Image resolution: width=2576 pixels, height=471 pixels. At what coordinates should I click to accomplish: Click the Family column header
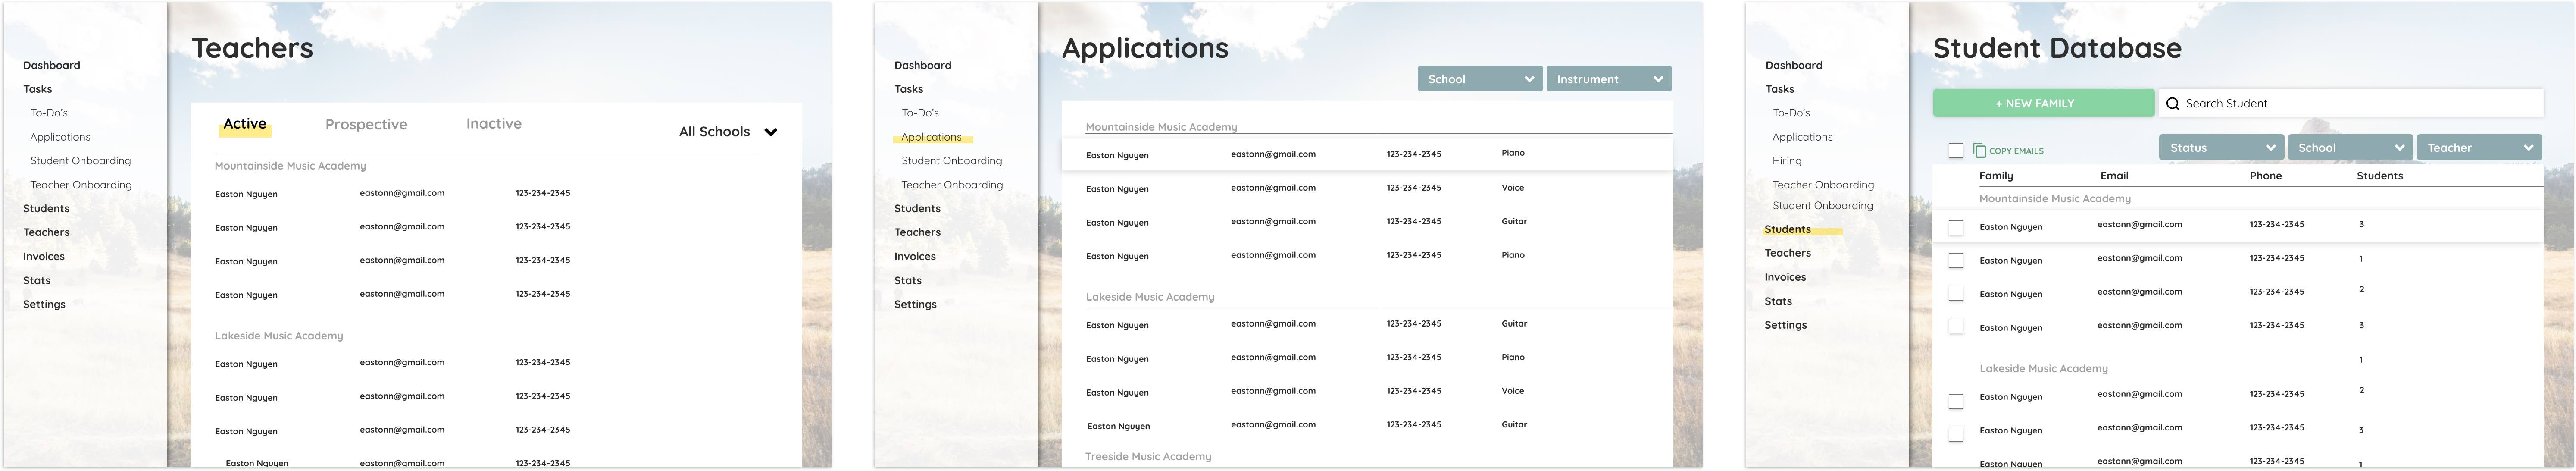(1996, 176)
